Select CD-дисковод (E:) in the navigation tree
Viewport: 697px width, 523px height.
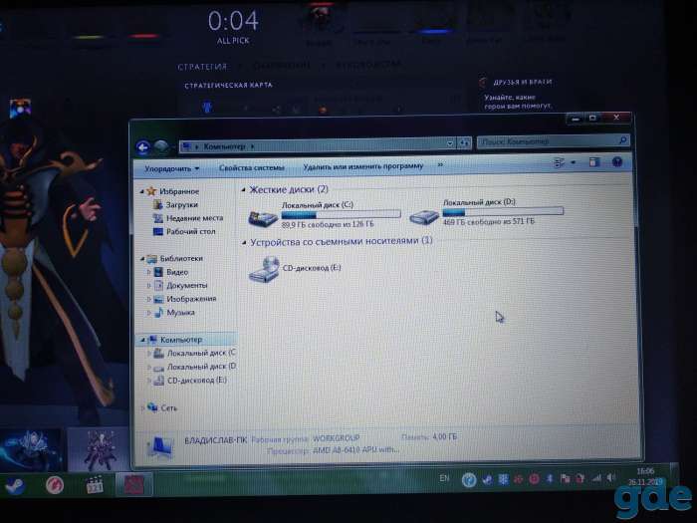[x=190, y=381]
